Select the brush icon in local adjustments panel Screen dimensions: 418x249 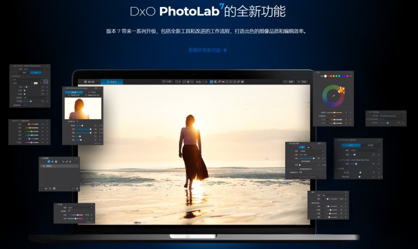click(67, 161)
